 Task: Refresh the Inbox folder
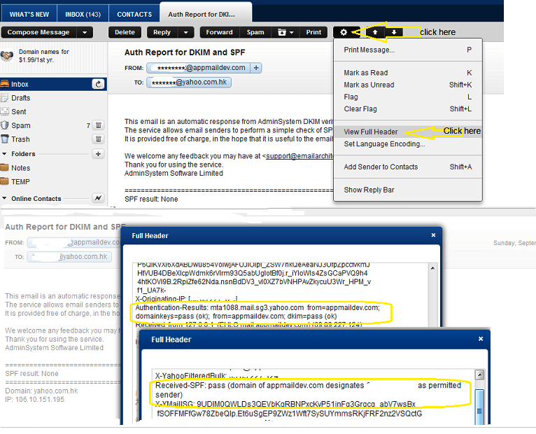(x=98, y=84)
